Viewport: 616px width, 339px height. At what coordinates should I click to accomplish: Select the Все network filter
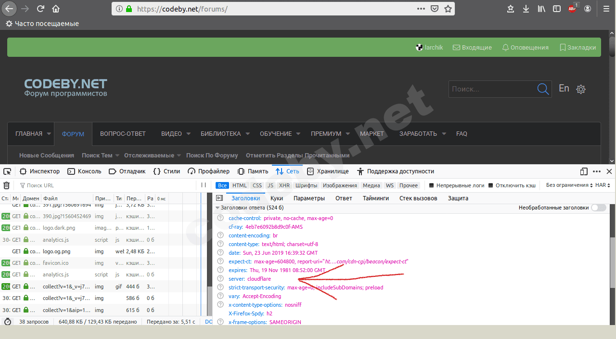pyautogui.click(x=222, y=185)
